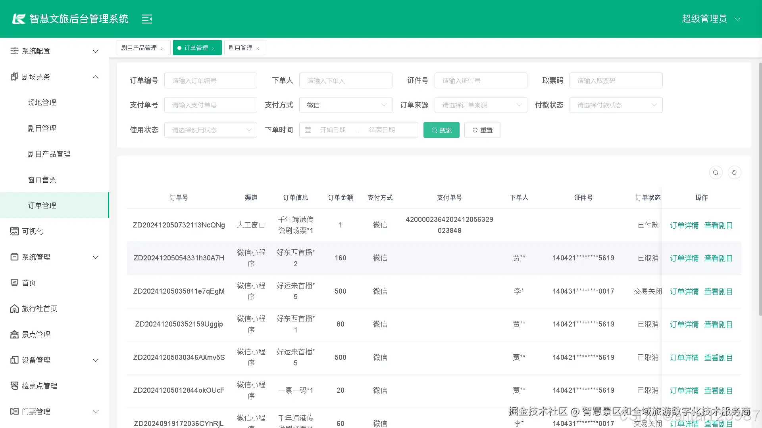Expand the 付款状态 dropdown
Viewport: 762px width, 428px height.
coord(616,105)
